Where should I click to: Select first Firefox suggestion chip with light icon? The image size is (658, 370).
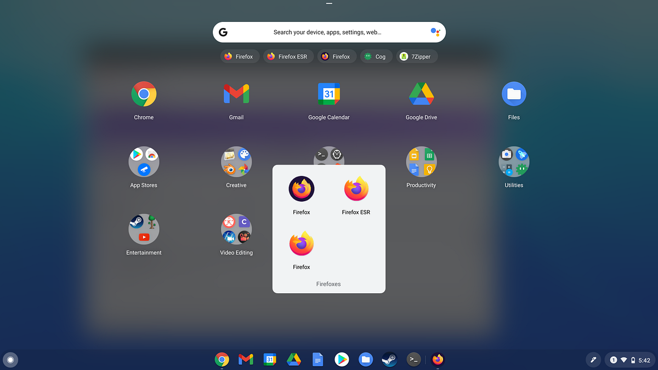click(239, 56)
